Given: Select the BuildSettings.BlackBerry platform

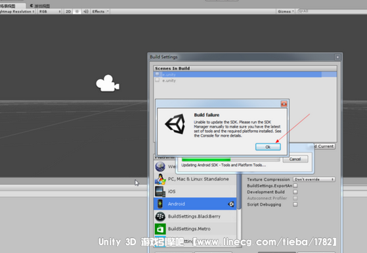Looking at the screenshot, I should coord(195,216).
